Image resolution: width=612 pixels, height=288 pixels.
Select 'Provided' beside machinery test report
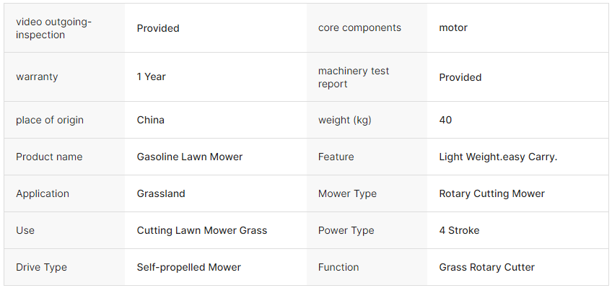pyautogui.click(x=460, y=77)
